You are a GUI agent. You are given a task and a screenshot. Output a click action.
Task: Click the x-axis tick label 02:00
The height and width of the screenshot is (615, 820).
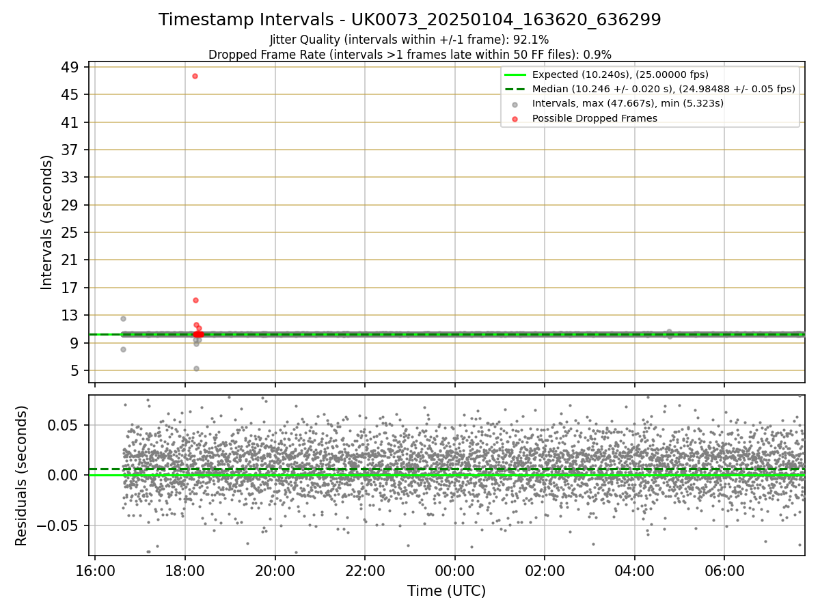pos(545,571)
